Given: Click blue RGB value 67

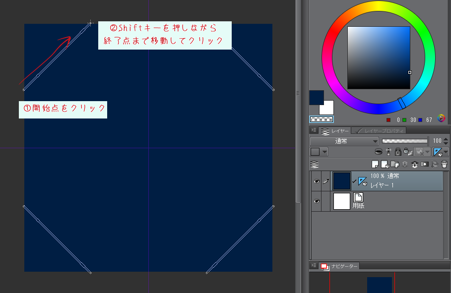Looking at the screenshot, I should point(429,119).
